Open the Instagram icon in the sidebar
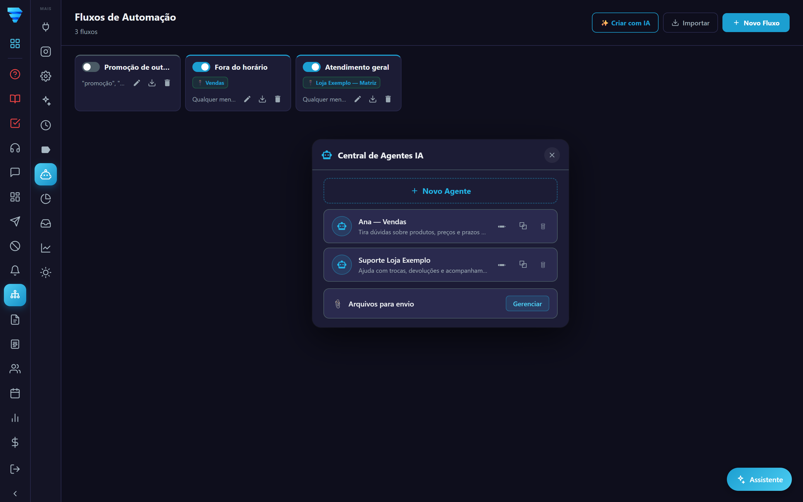Screen dimensions: 803x502 [45, 52]
